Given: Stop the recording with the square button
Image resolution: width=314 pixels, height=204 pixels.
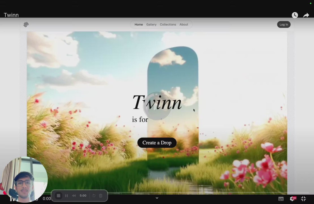Looking at the screenshot, I should point(59,195).
